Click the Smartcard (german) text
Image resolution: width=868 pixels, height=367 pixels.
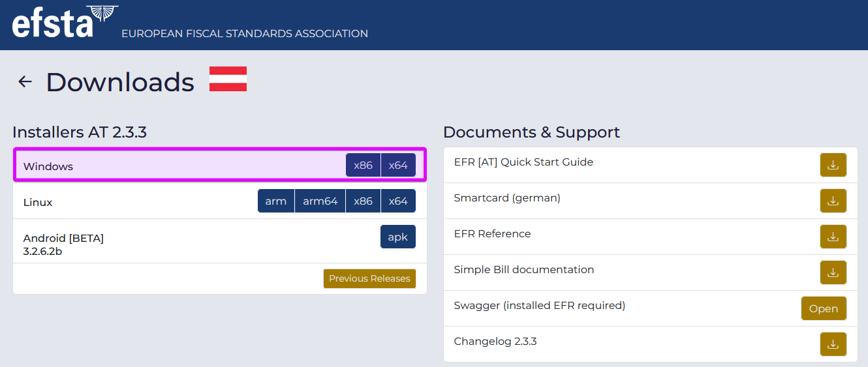coord(507,198)
